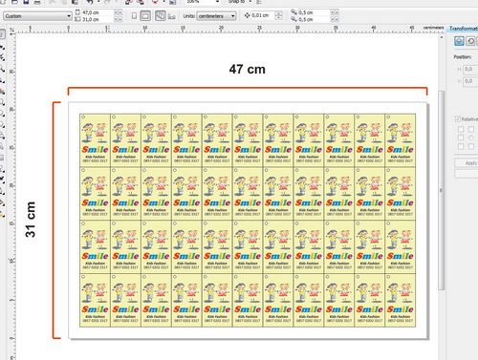
Task: Click the Print icon in toolbar
Action: [37, 2]
